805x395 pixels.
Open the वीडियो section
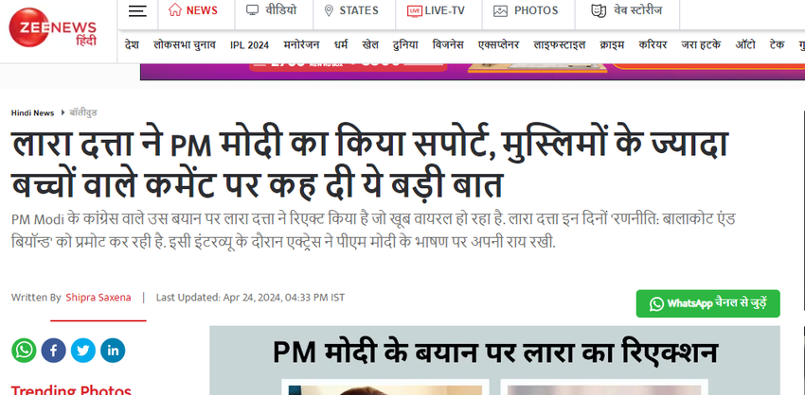pyautogui.click(x=271, y=10)
